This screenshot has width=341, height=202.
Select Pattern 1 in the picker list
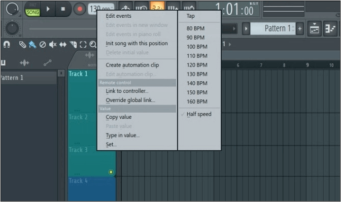28,78
